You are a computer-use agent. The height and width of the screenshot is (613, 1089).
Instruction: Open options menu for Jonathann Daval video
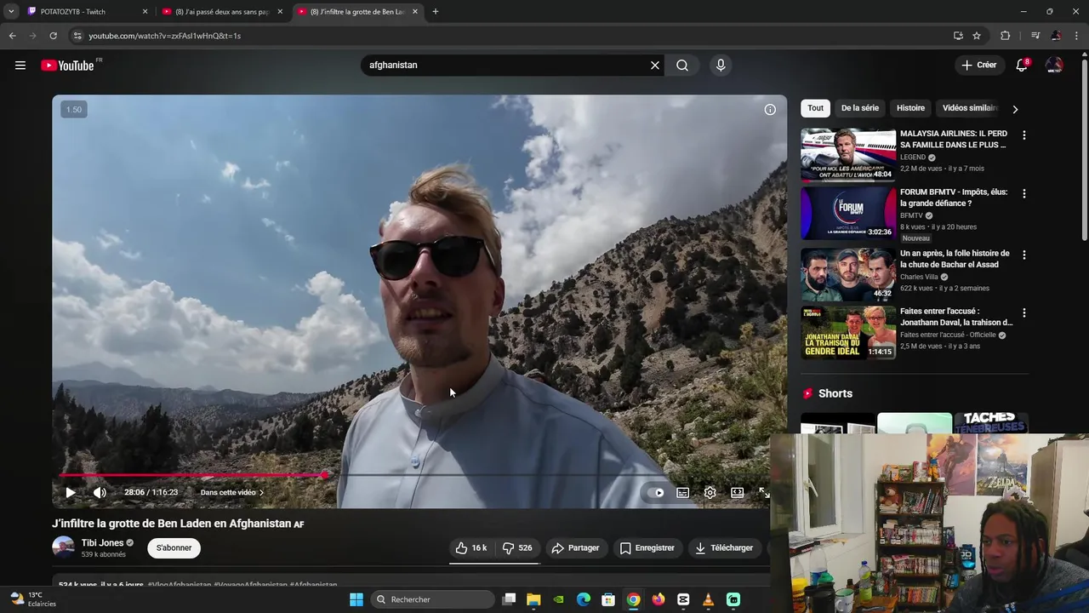1023,312
